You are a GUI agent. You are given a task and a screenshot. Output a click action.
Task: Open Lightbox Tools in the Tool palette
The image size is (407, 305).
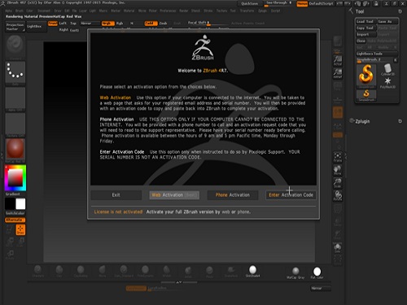pyautogui.click(x=377, y=54)
